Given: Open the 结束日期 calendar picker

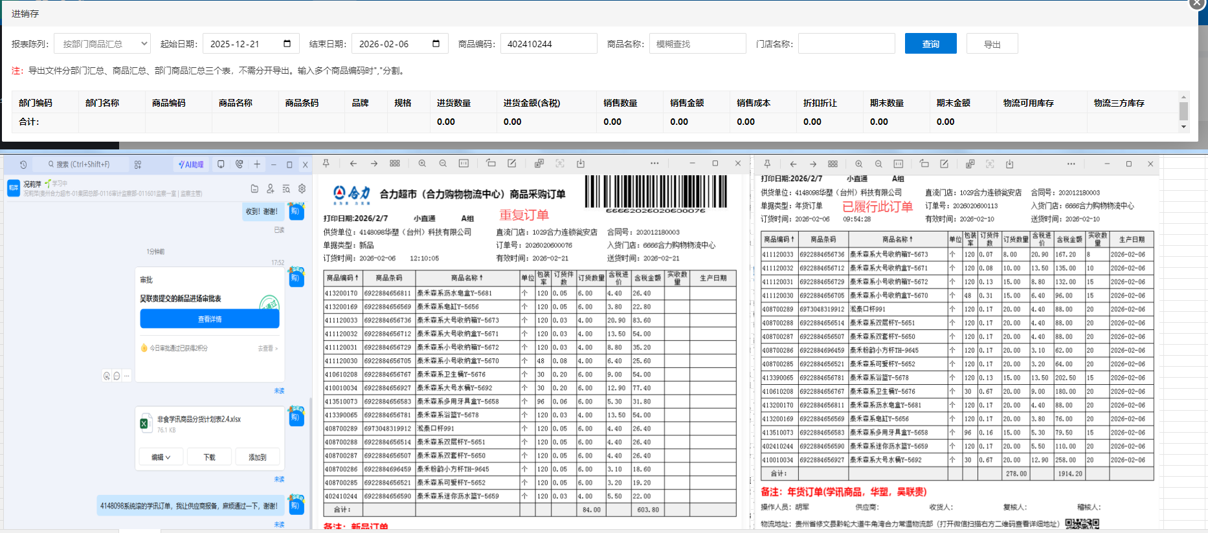Looking at the screenshot, I should click(x=436, y=44).
